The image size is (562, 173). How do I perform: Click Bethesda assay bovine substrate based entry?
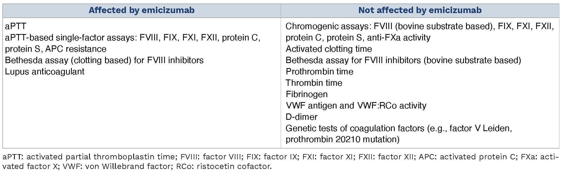[403, 60]
